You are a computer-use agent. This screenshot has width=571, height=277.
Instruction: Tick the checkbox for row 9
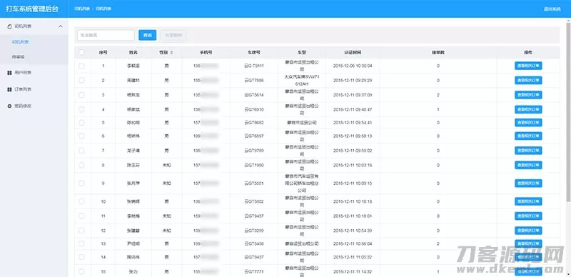click(81, 183)
